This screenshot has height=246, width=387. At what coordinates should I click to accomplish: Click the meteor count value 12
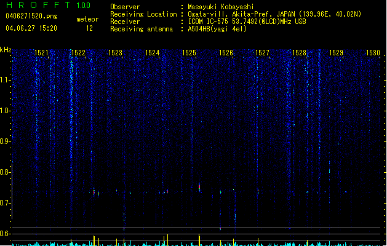tap(89, 28)
